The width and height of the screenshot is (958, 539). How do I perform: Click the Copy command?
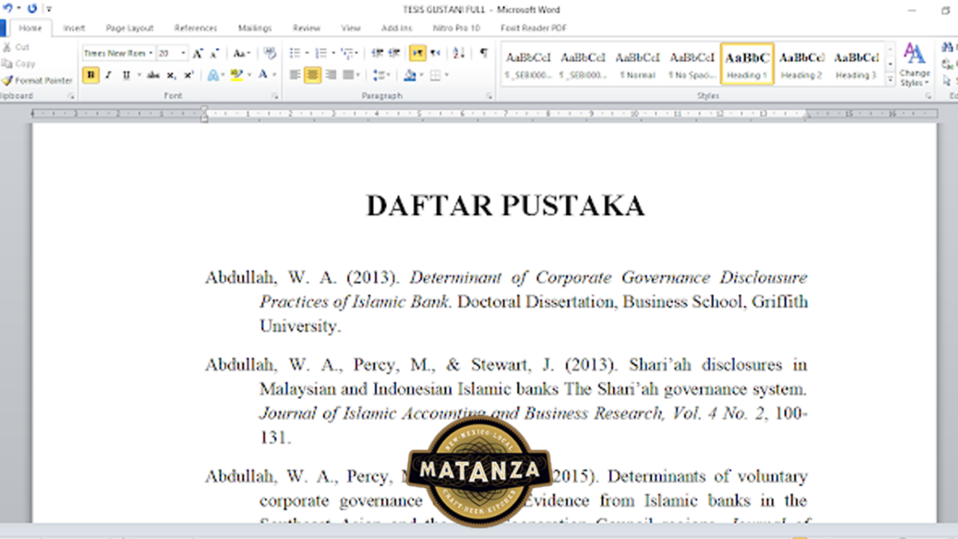[18, 64]
